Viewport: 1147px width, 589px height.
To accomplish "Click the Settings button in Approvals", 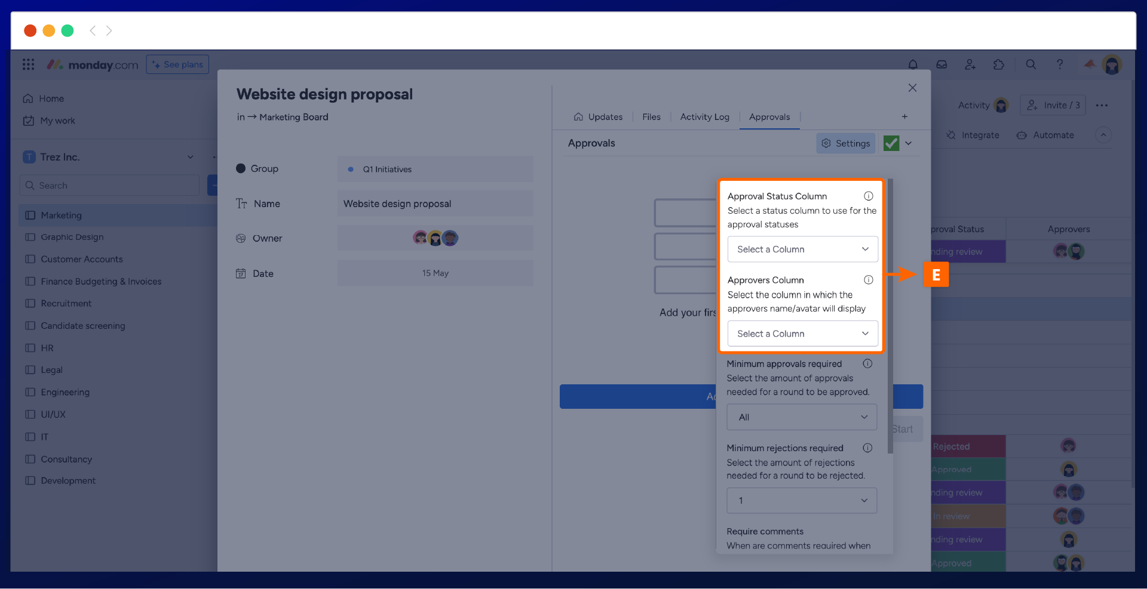I will (x=845, y=143).
